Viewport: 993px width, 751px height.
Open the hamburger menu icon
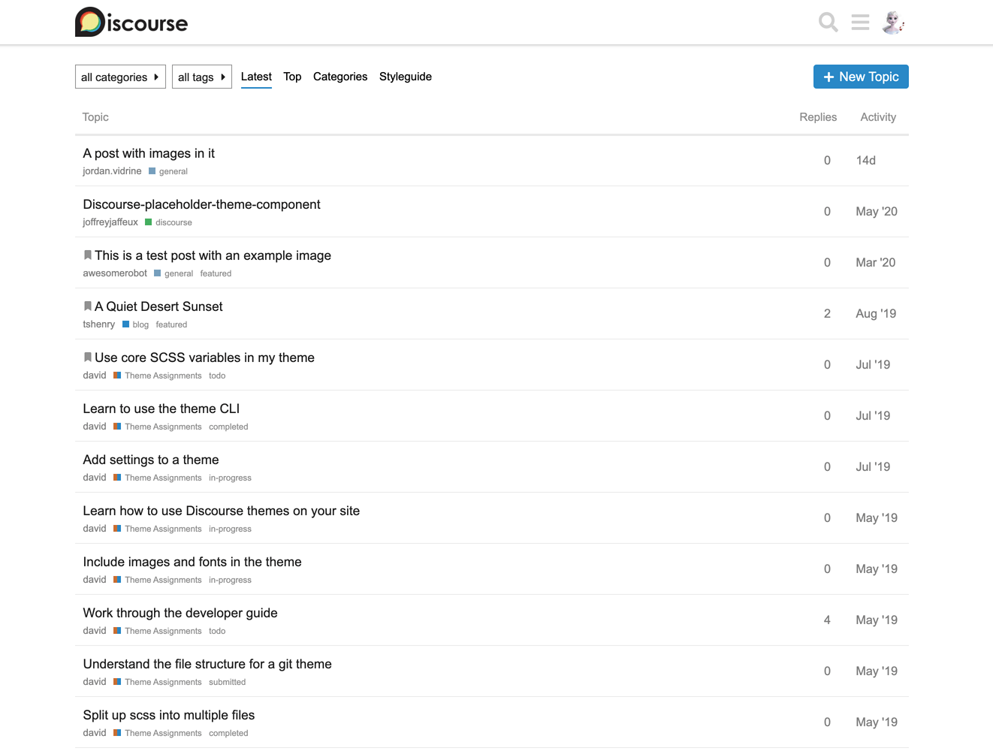click(x=860, y=23)
